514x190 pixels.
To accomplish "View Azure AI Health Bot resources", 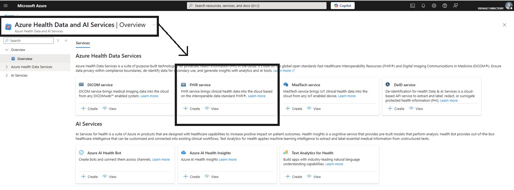I will click(109, 177).
